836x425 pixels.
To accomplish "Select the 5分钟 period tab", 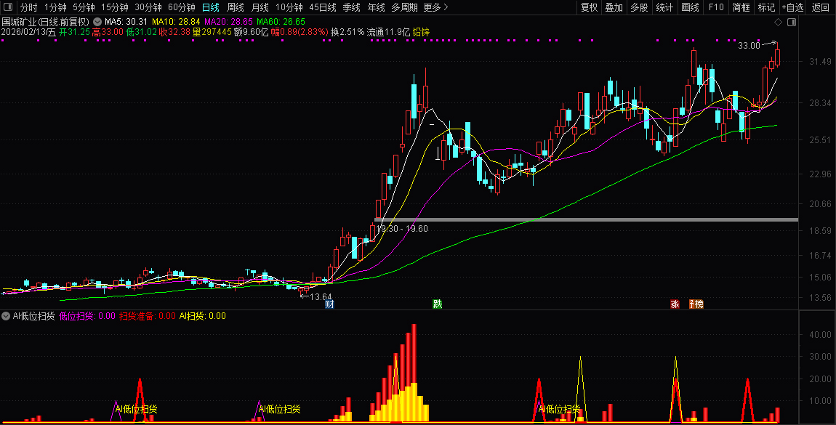I will click(x=84, y=7).
